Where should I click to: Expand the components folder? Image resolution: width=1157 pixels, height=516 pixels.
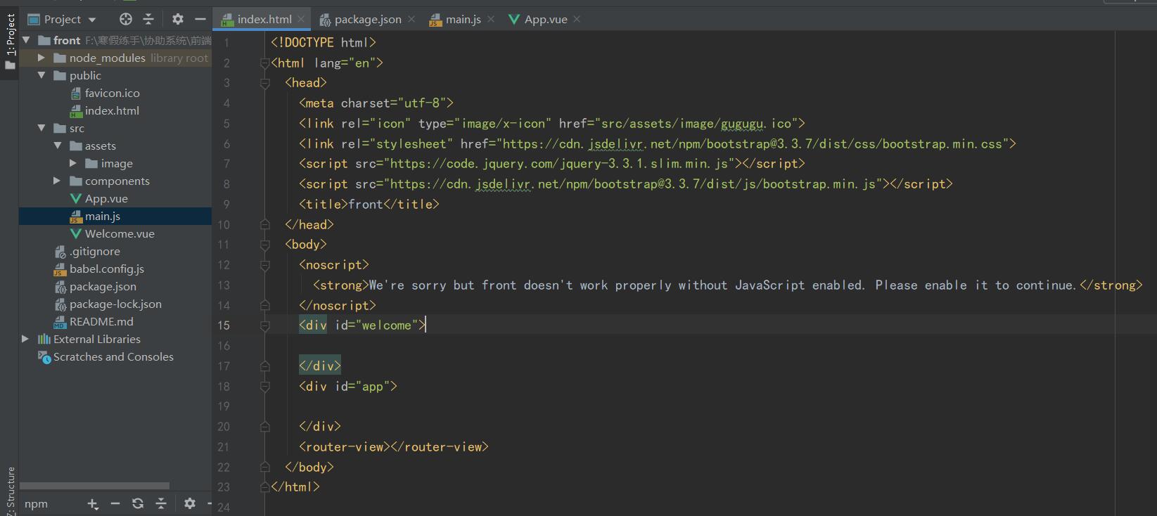58,181
